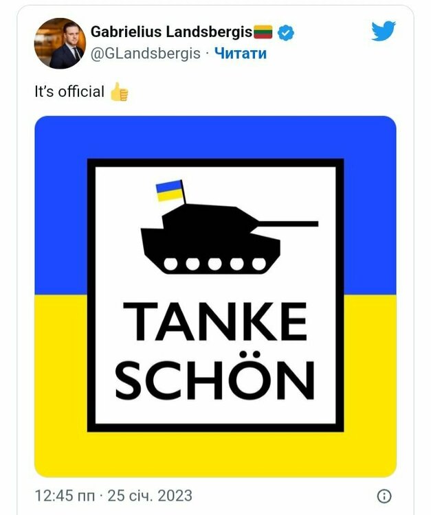Click the Читати follow link
This screenshot has width=431, height=515.
click(240, 53)
